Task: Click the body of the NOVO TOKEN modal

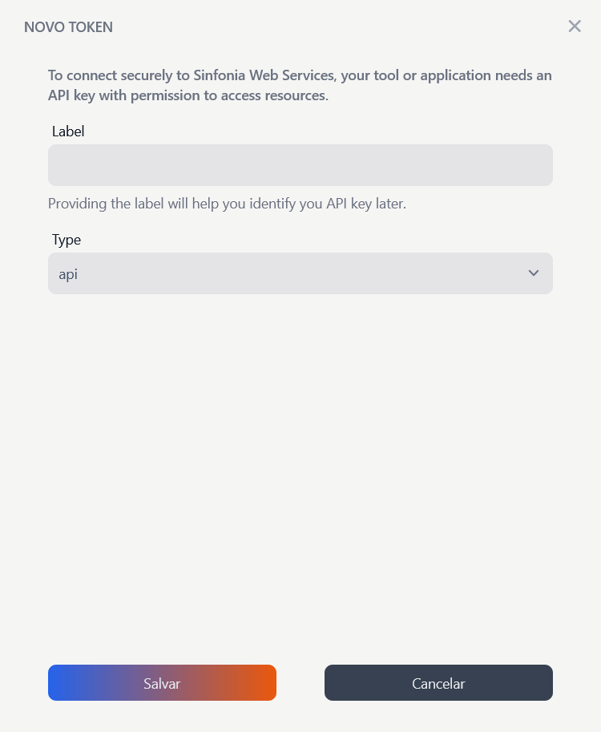Action: pos(300,441)
